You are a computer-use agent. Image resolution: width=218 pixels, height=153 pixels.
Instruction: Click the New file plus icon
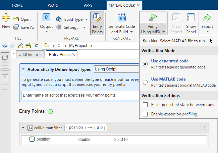tap(6, 18)
